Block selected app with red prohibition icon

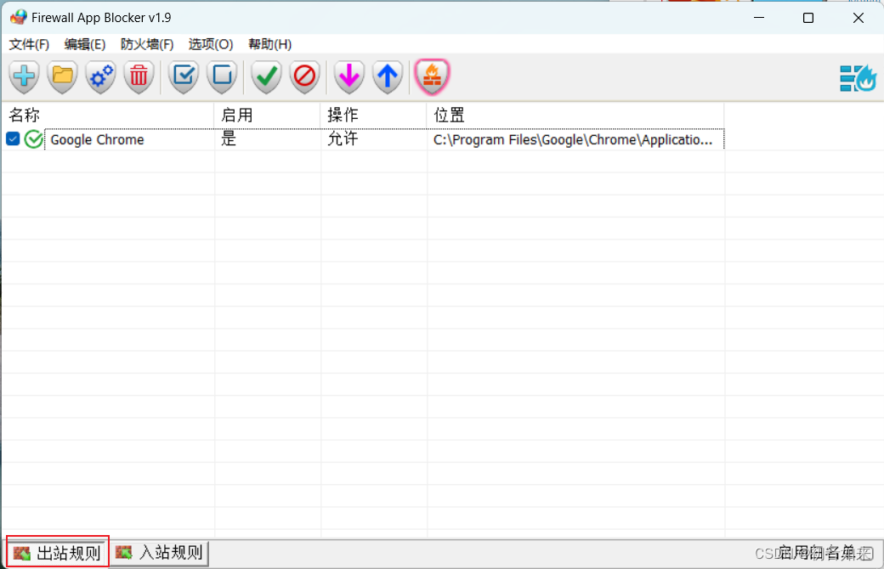point(304,76)
